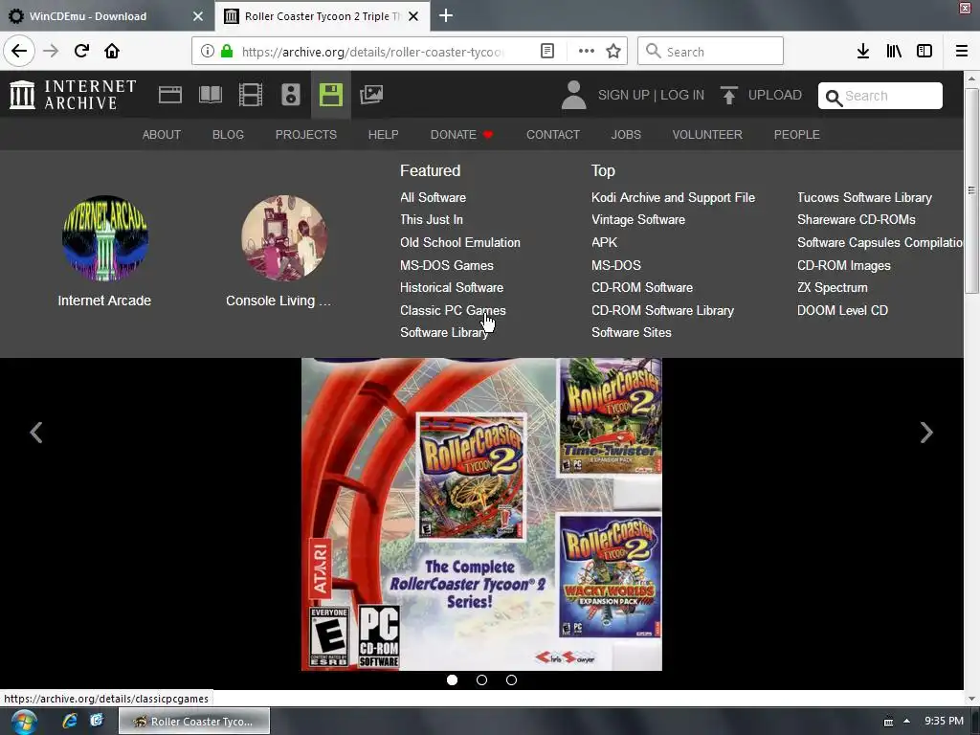Open the CONTACT menu item
The height and width of the screenshot is (735, 980).
[553, 134]
